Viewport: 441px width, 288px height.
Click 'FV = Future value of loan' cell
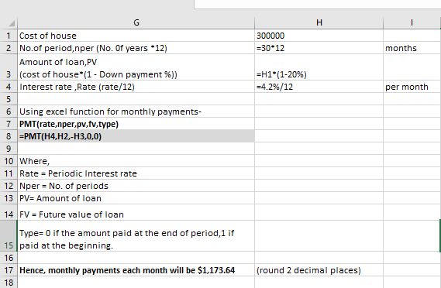[x=136, y=212]
